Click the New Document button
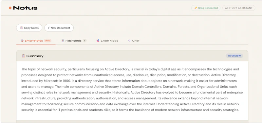 click(59, 28)
